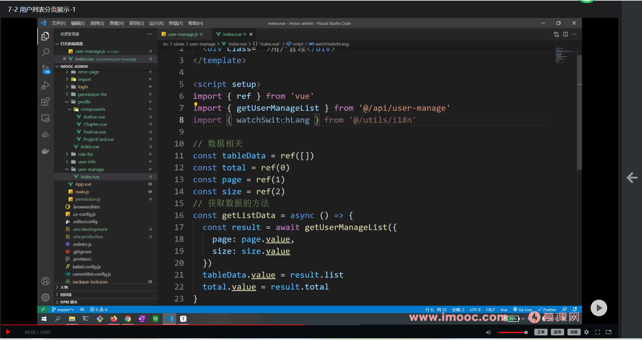Open Google Chrome from the taskbar
The image size is (642, 340).
[x=128, y=319]
